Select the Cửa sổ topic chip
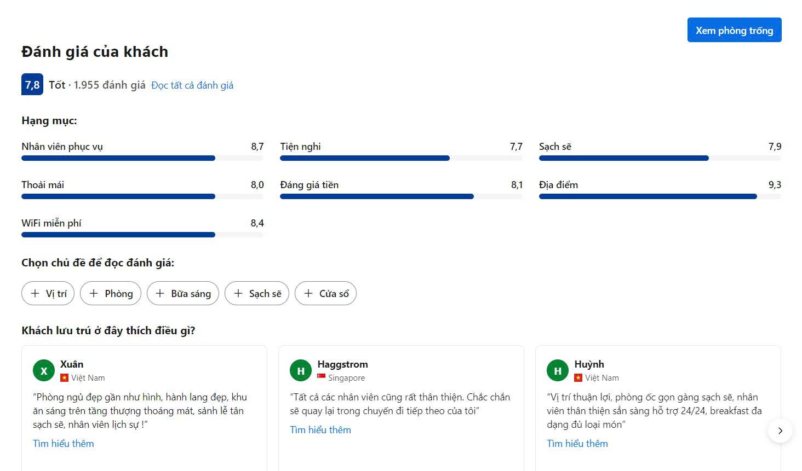Image resolution: width=802 pixels, height=471 pixels. (x=325, y=293)
